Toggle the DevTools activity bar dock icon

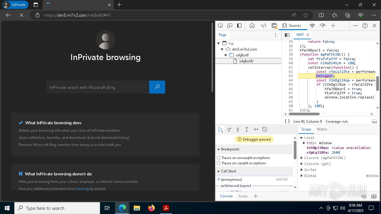click(239, 26)
